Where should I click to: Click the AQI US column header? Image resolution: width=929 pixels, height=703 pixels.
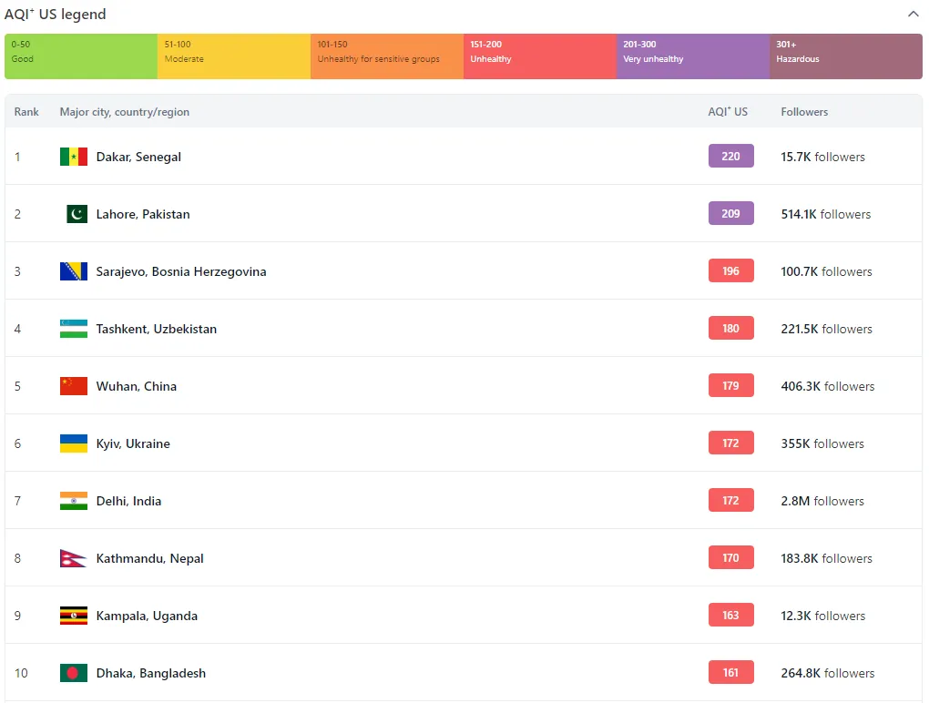pos(727,112)
